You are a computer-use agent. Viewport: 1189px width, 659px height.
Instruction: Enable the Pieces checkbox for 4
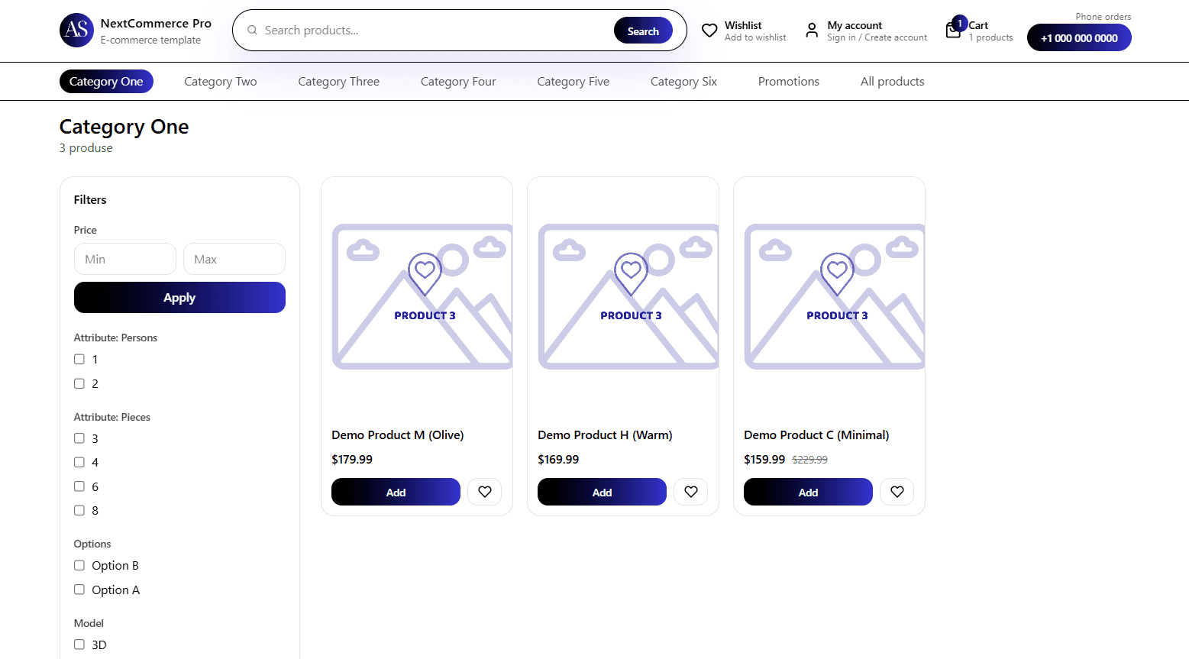[79, 462]
